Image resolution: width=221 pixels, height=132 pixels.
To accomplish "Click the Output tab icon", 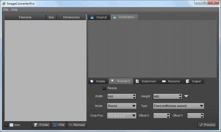I will pos(187,81).
